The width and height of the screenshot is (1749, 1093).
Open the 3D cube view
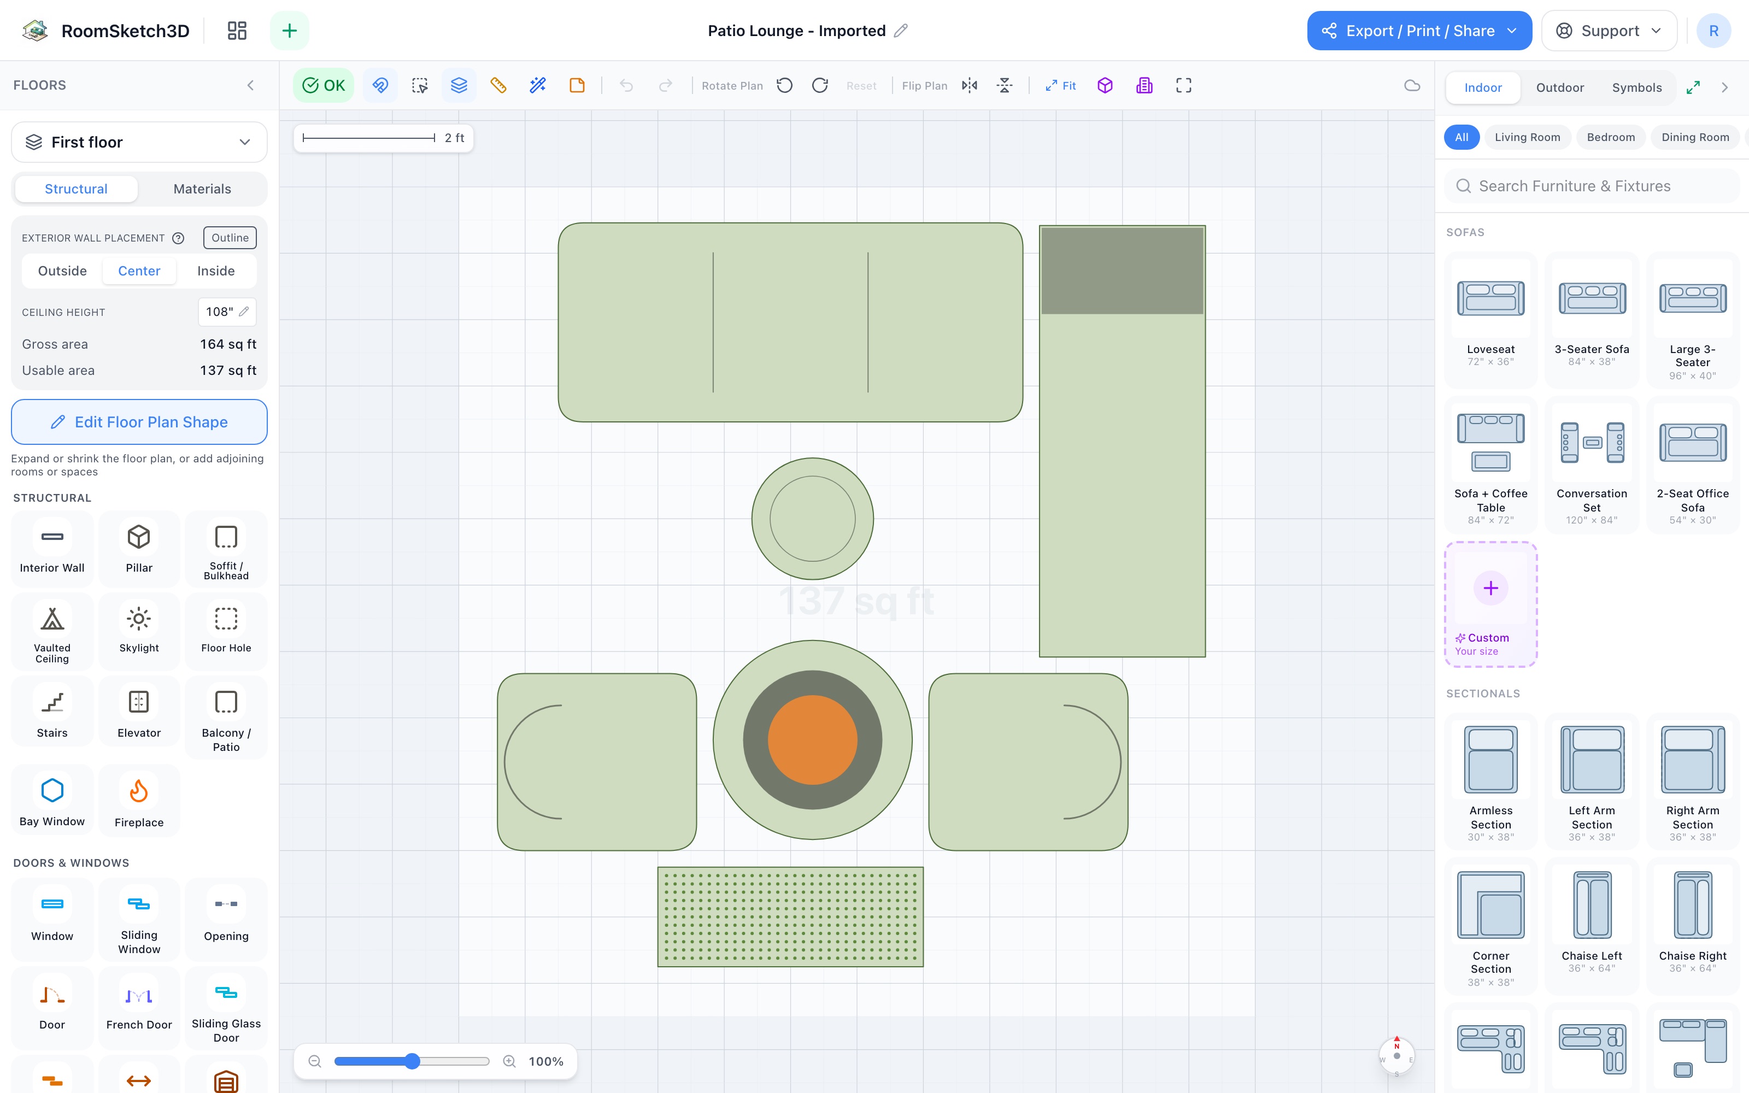click(1105, 85)
